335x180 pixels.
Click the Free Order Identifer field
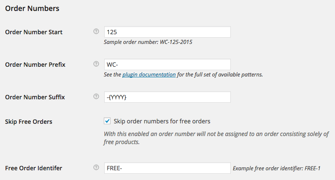coord(167,168)
